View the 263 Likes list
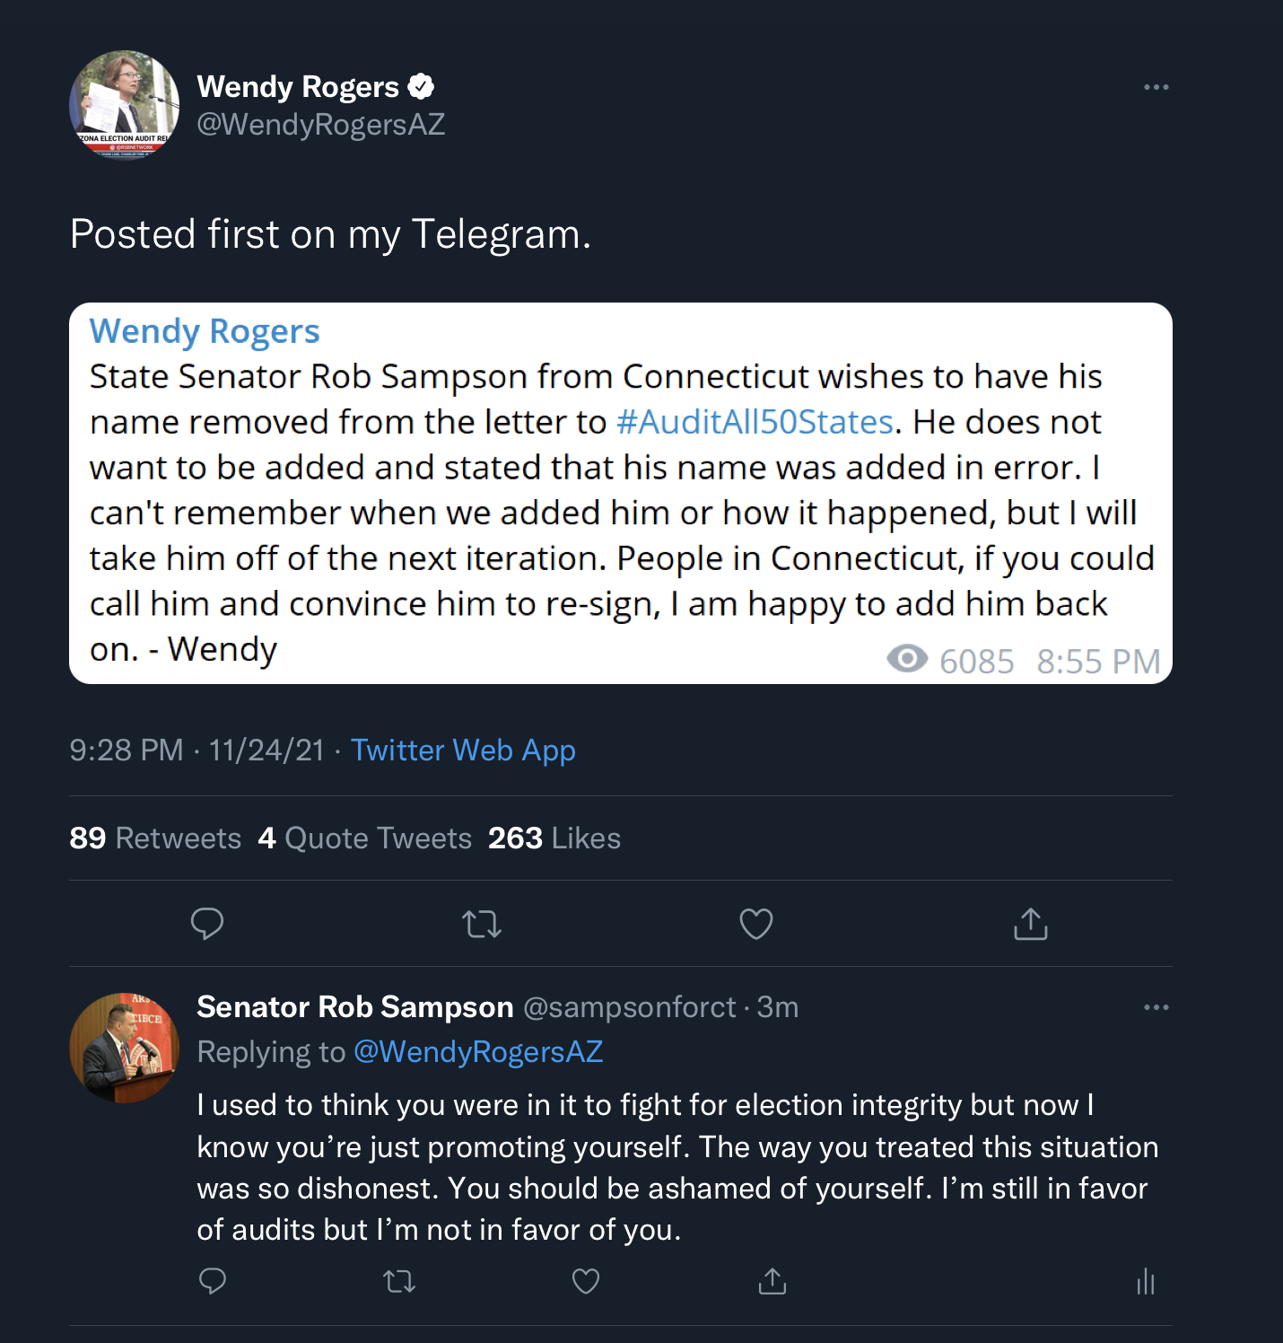The width and height of the screenshot is (1283, 1343). pos(554,838)
